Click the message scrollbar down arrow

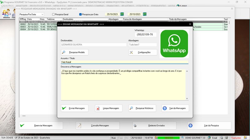tap(187, 99)
